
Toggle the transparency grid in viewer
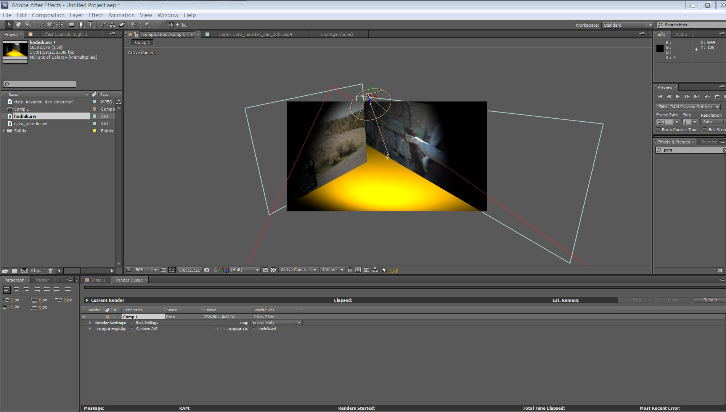273,270
